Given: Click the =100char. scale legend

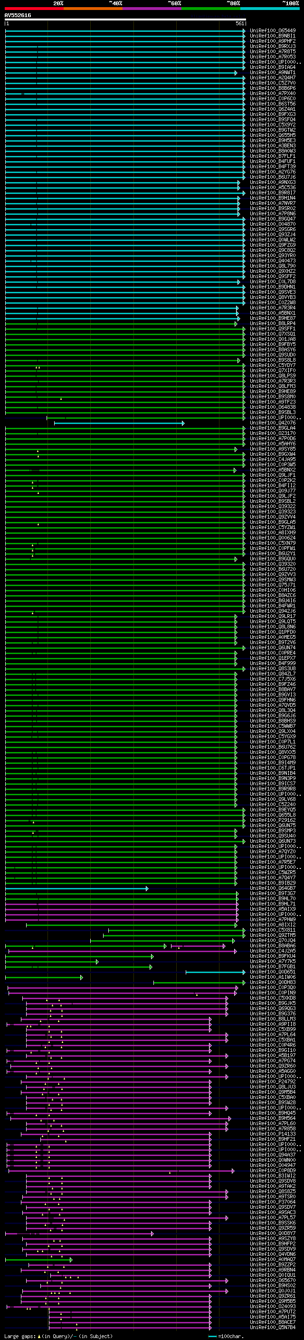Looking at the screenshot, I should [x=227, y=1336].
